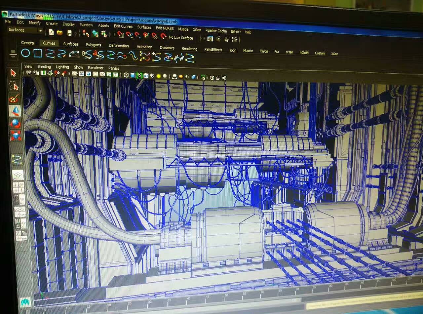The height and width of the screenshot is (314, 423).
Task: Switch to the Deformation shelf tab
Action: point(119,46)
